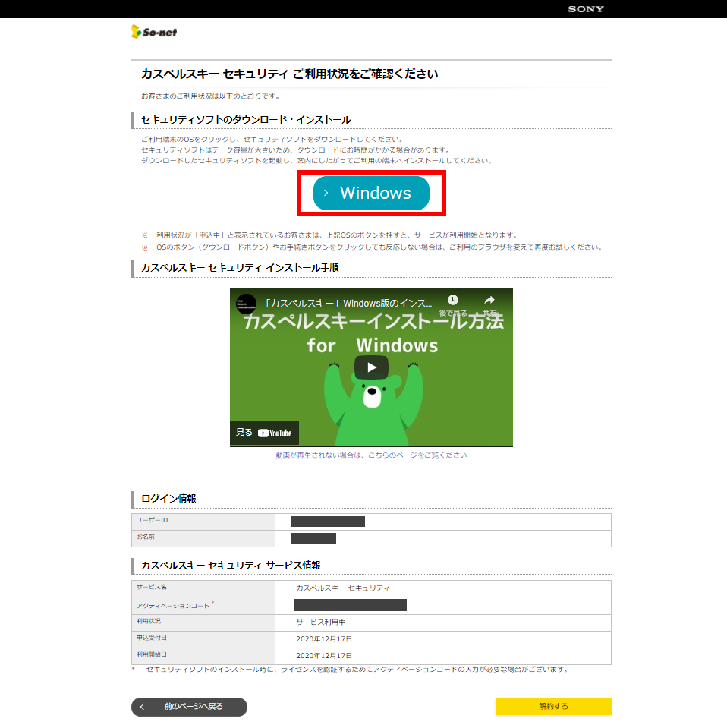Click the clock 'watch later' icon
This screenshot has height=728, width=727.
453,301
